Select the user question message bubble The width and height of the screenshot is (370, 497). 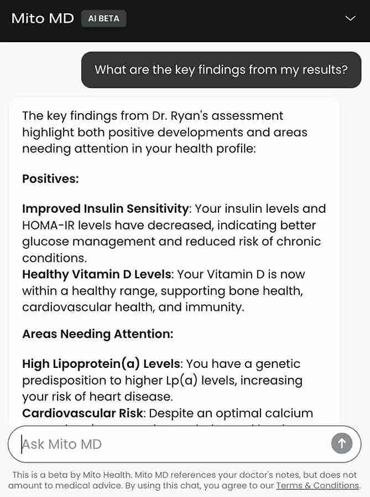221,70
